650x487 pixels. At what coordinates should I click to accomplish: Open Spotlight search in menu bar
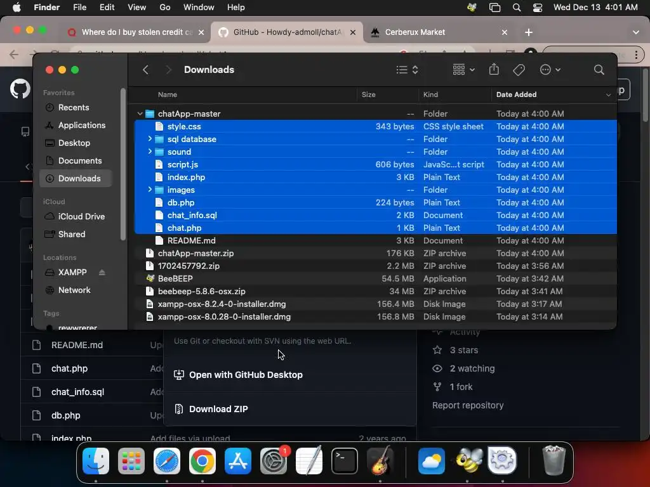(517, 8)
